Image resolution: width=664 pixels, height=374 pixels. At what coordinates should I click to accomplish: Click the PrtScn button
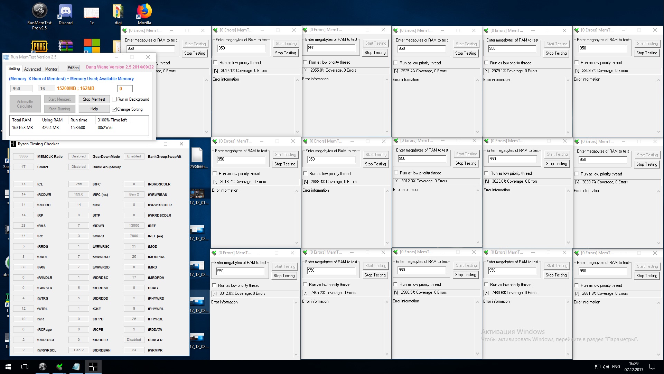73,68
